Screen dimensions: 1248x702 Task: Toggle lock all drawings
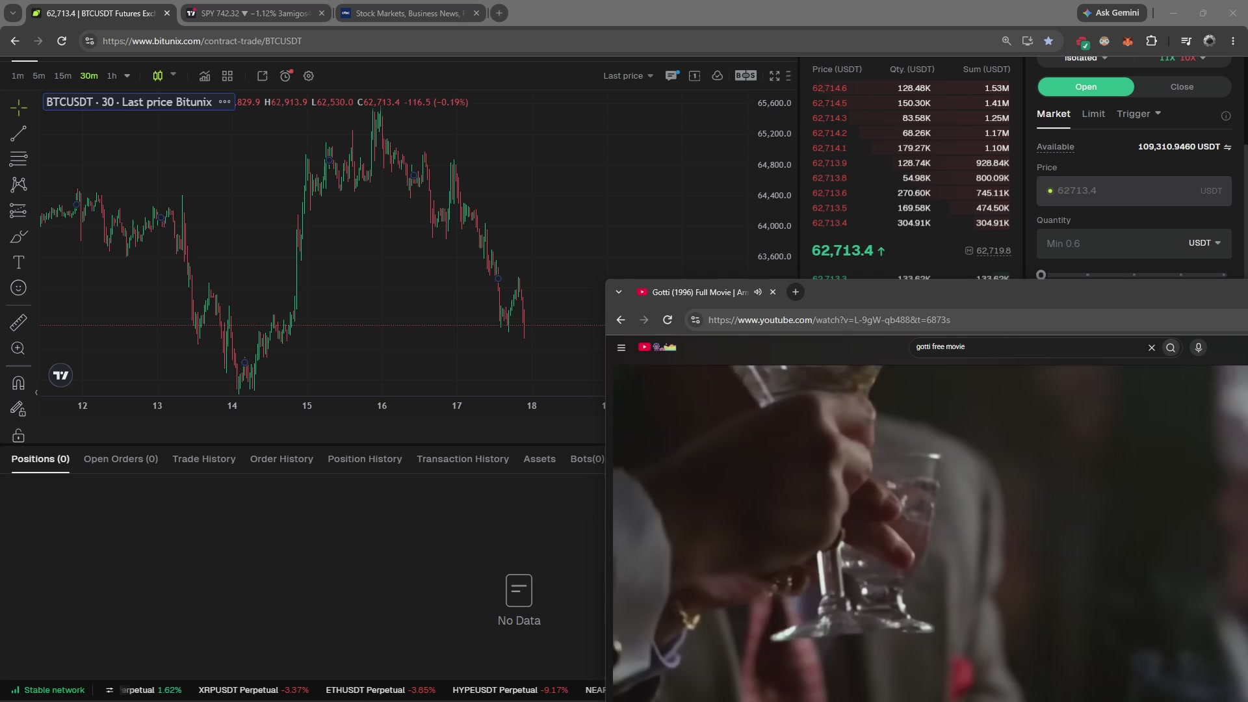[18, 435]
